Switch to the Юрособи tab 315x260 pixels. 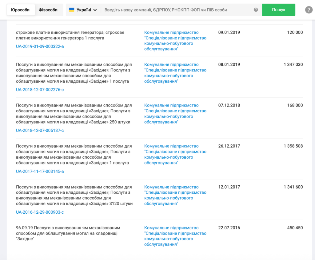point(20,10)
